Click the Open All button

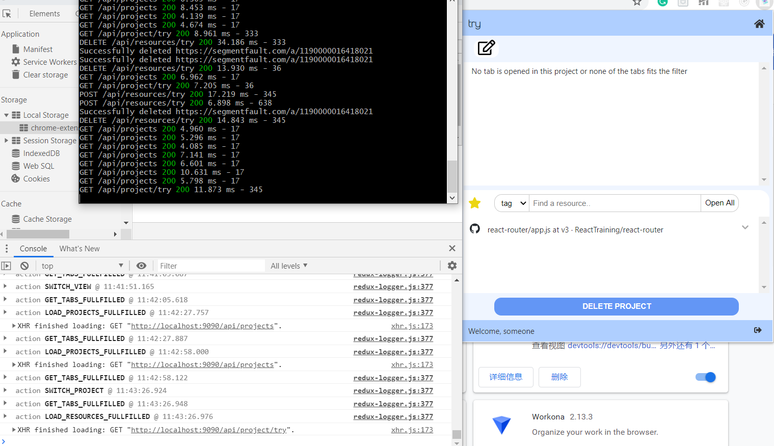(x=719, y=203)
